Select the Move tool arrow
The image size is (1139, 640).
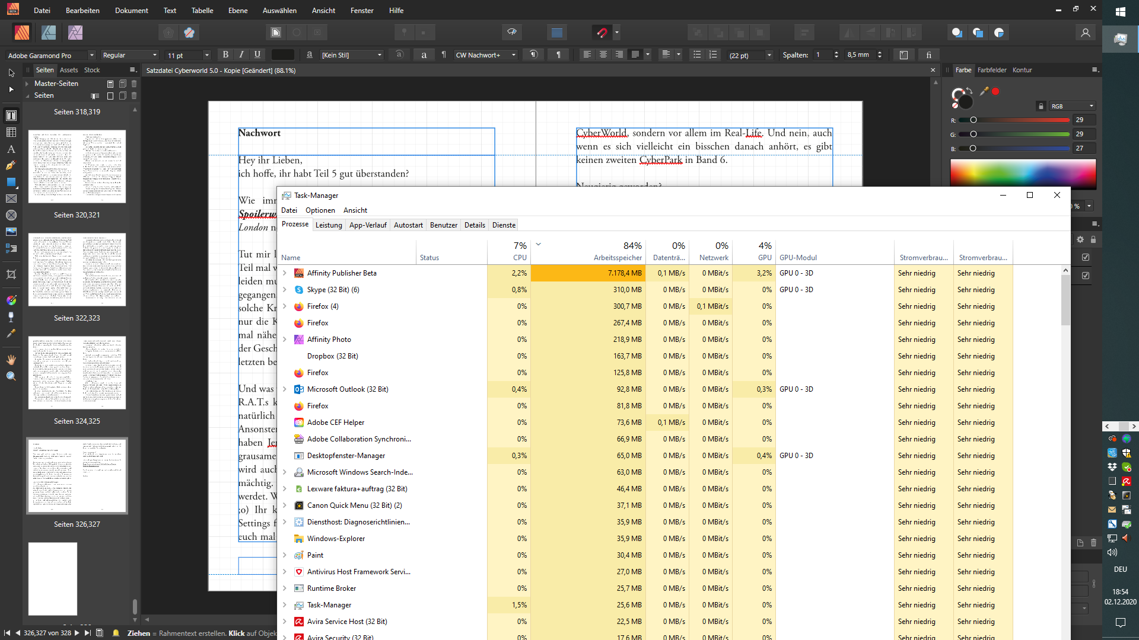coord(11,73)
